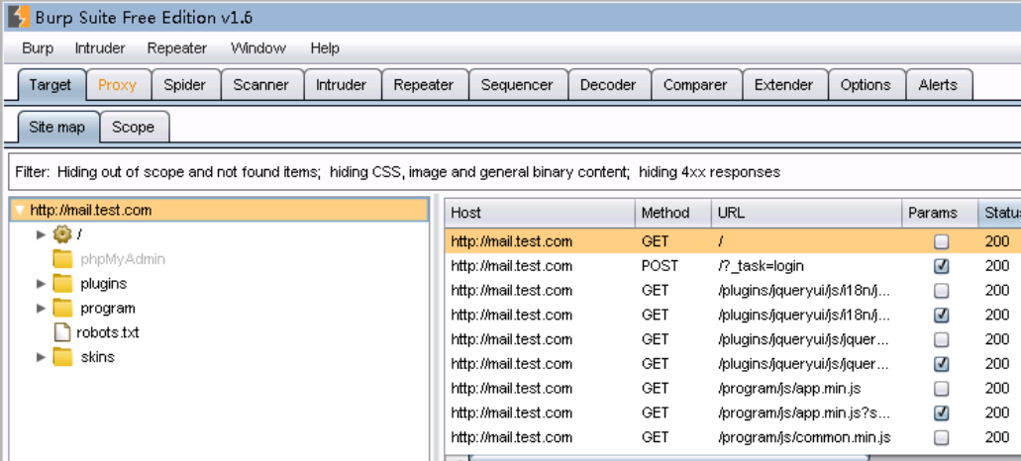This screenshot has width=1021, height=461.
Task: Select the phpMyAdmin tree item label
Action: click(x=123, y=259)
